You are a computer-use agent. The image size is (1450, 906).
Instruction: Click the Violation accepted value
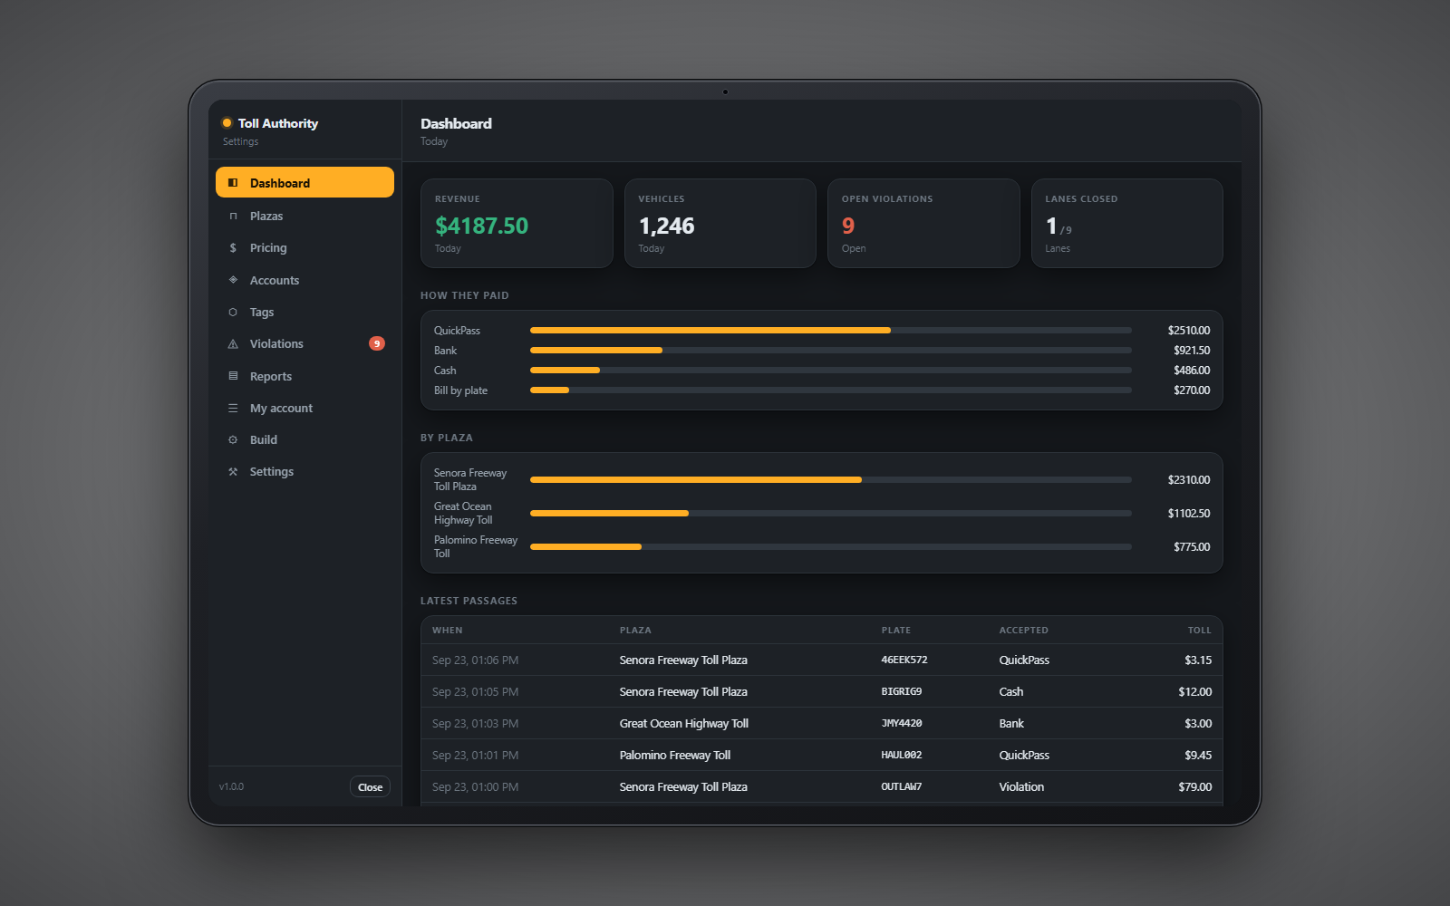tap(1021, 787)
